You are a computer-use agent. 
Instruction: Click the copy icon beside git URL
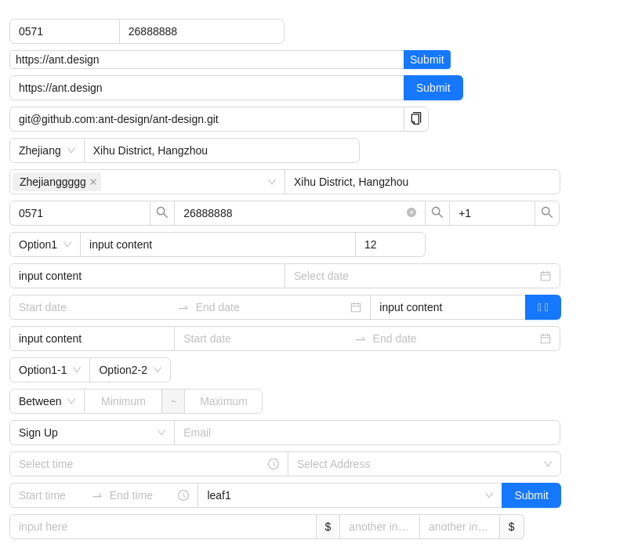point(416,118)
